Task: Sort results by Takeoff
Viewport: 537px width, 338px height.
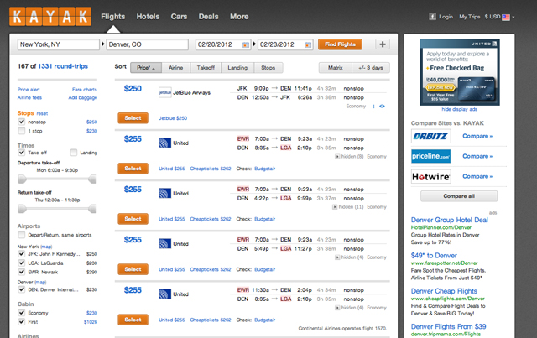Action: pos(206,68)
